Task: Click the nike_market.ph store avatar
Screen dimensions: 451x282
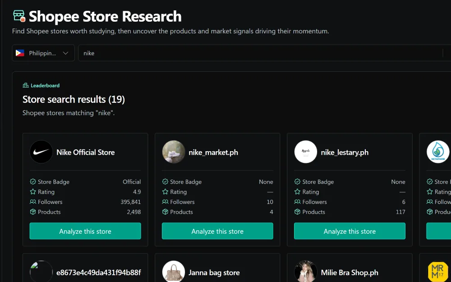Action: pyautogui.click(x=174, y=152)
